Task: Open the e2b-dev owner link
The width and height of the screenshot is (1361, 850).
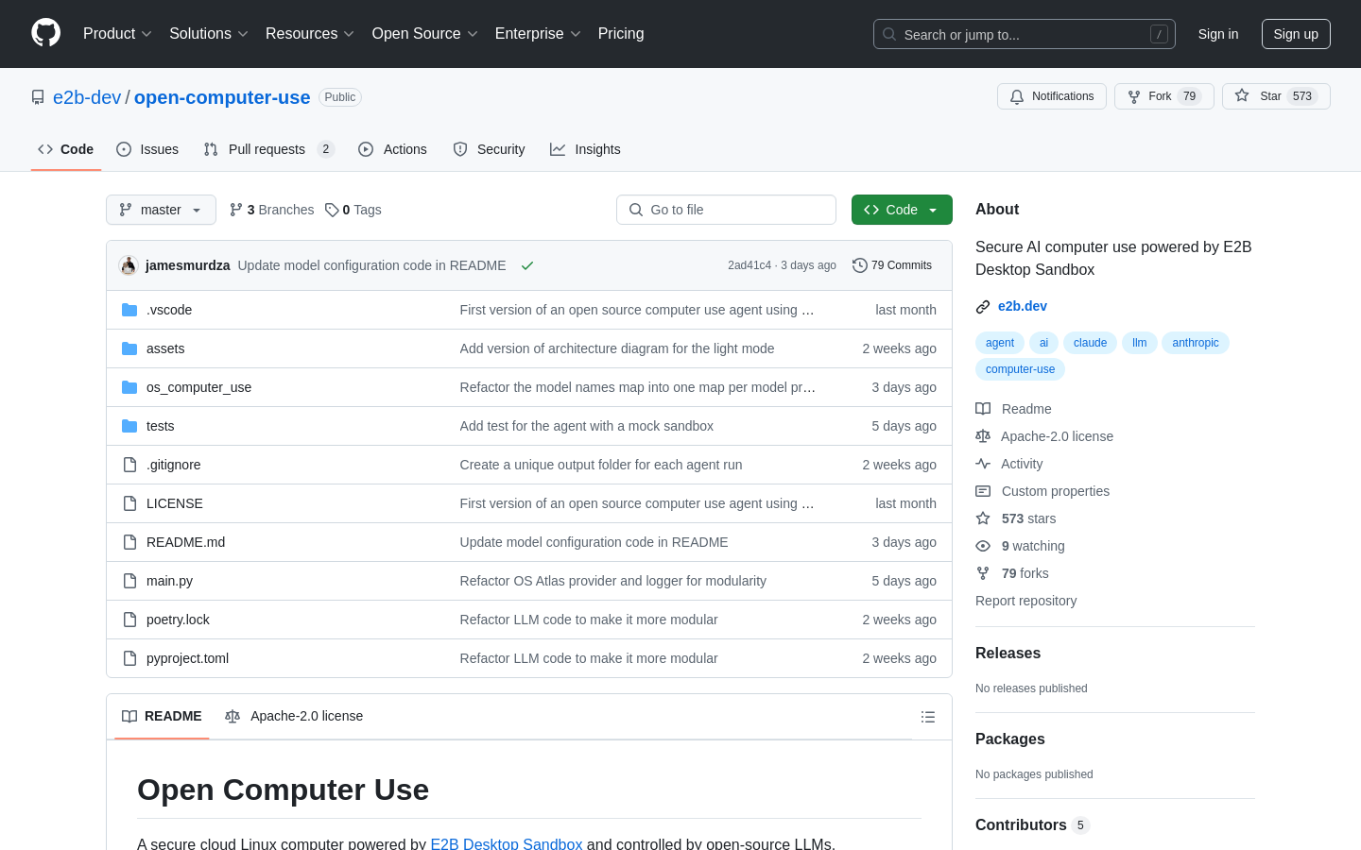Action: [x=87, y=97]
